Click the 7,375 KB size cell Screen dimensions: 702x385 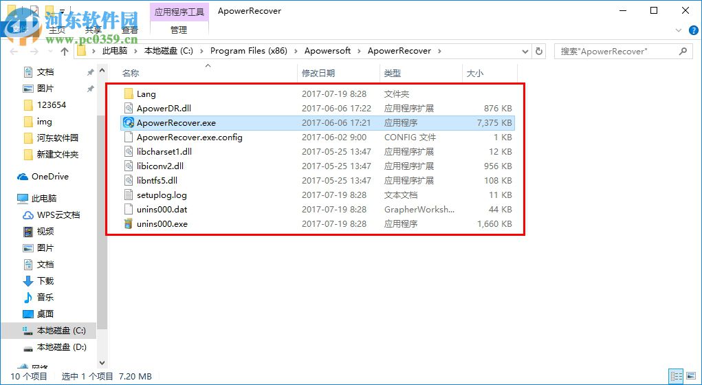(x=494, y=122)
